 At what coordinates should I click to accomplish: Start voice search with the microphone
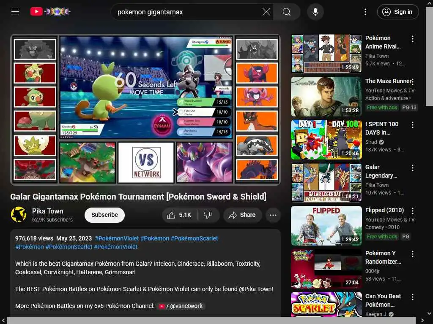coord(315,12)
